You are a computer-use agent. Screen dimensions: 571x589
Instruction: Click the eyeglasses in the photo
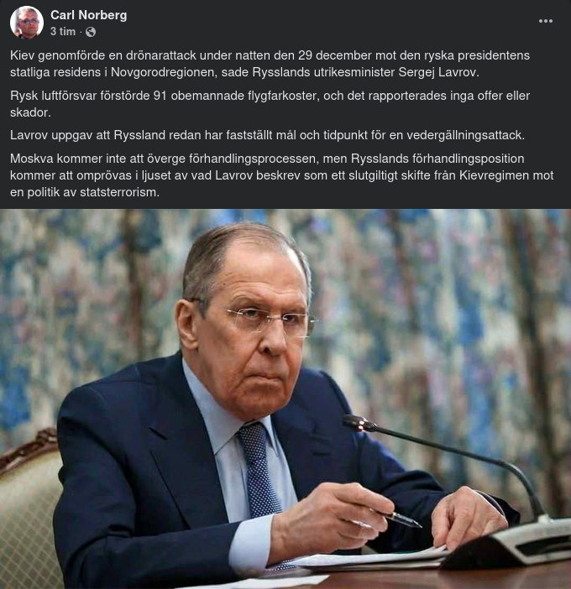pyautogui.click(x=269, y=321)
